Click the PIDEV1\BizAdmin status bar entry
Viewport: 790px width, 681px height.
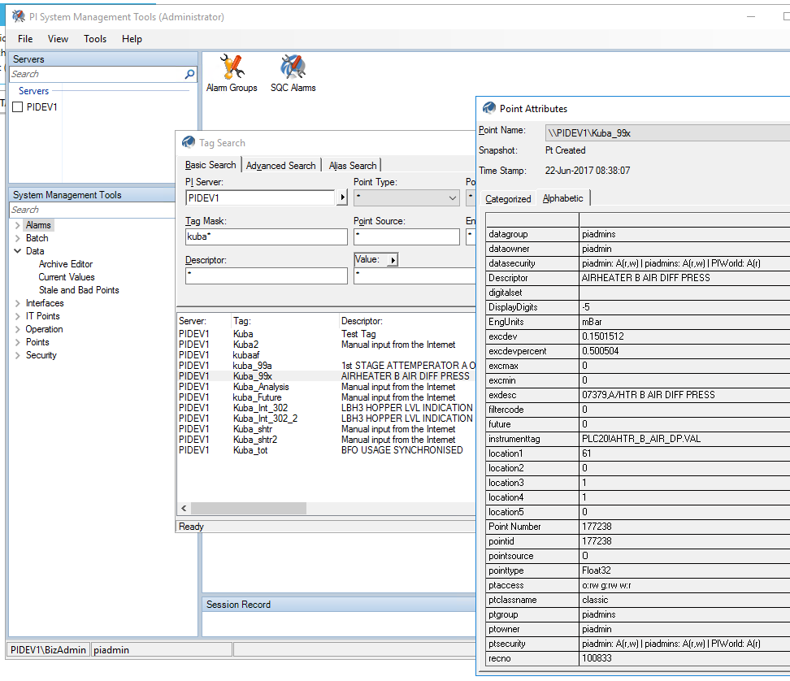49,650
